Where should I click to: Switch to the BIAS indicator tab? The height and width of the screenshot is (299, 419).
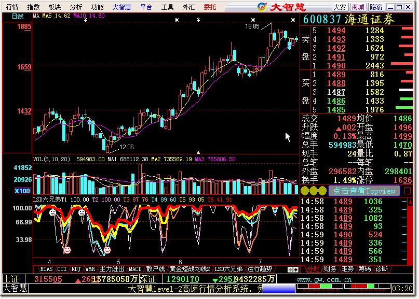click(46, 269)
